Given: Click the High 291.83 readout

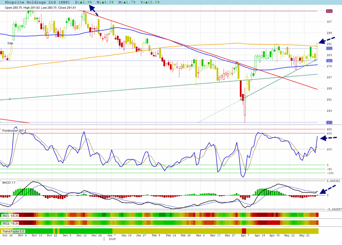Looking at the screenshot, I should click(x=32, y=8).
